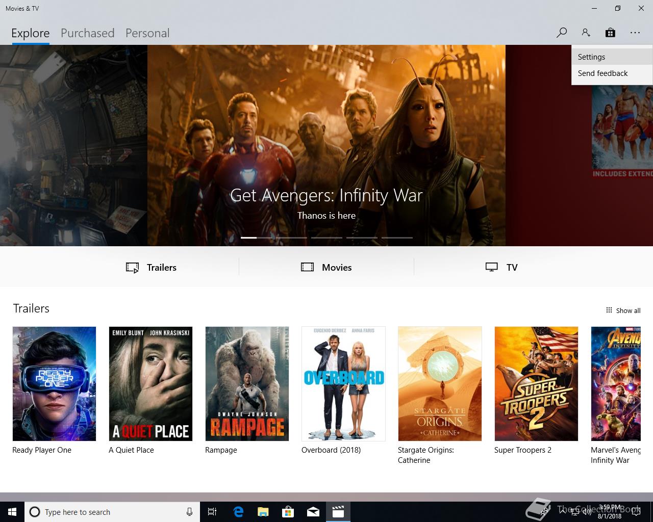The width and height of the screenshot is (653, 522).
Task: Open the Movies category button
Action: [326, 267]
